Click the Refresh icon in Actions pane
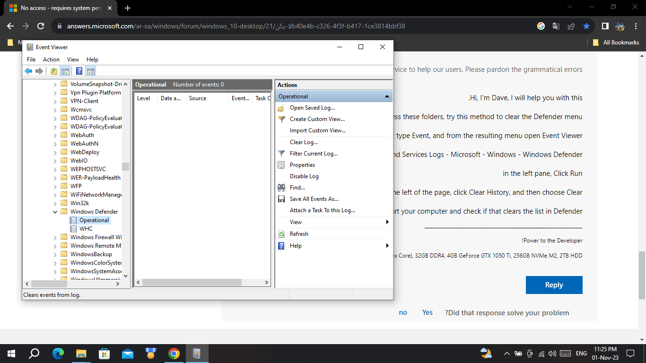This screenshot has height=363, width=646. click(x=281, y=234)
